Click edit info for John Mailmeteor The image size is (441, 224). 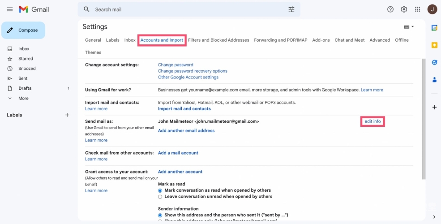coord(372,121)
